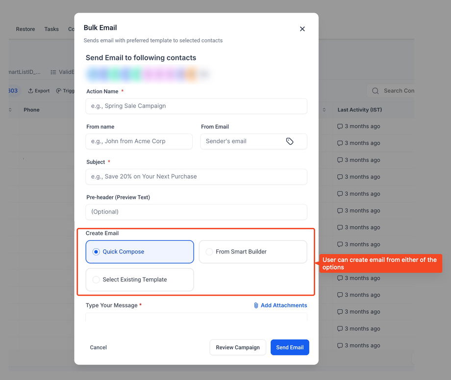The image size is (451, 380).
Task: Click the chat bubble icon in first activity row
Action: point(340,127)
